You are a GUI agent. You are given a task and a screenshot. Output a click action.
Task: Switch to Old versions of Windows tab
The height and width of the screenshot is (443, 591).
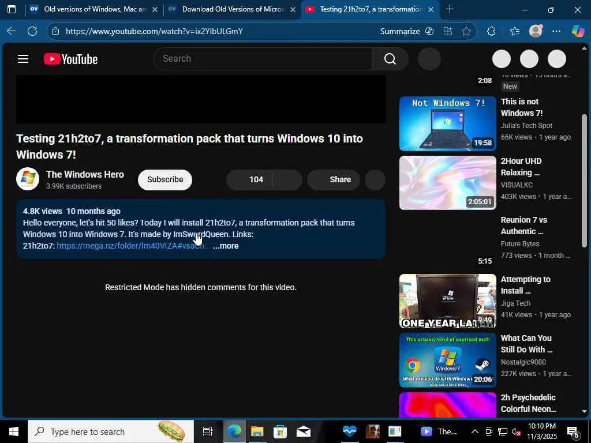(x=95, y=9)
